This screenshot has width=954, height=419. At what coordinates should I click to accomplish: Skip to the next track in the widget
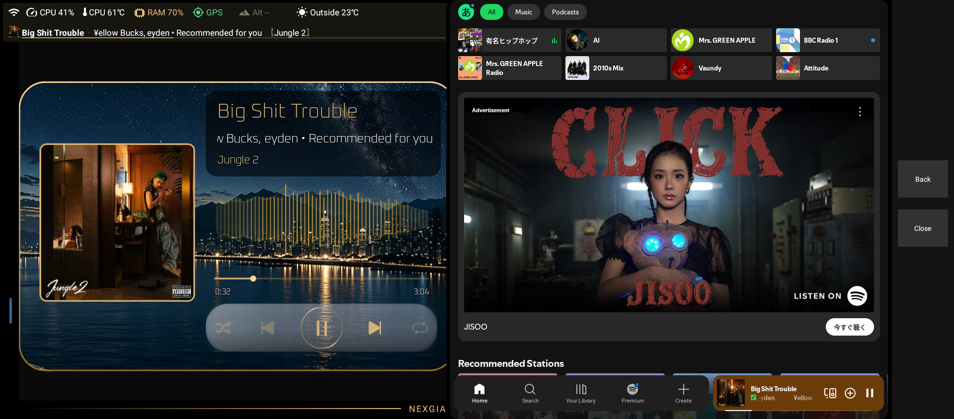(x=375, y=328)
